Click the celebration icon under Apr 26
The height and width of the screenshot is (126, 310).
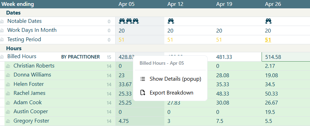pyautogui.click(x=268, y=21)
